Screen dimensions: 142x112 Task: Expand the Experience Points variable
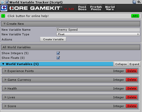coord(6,71)
